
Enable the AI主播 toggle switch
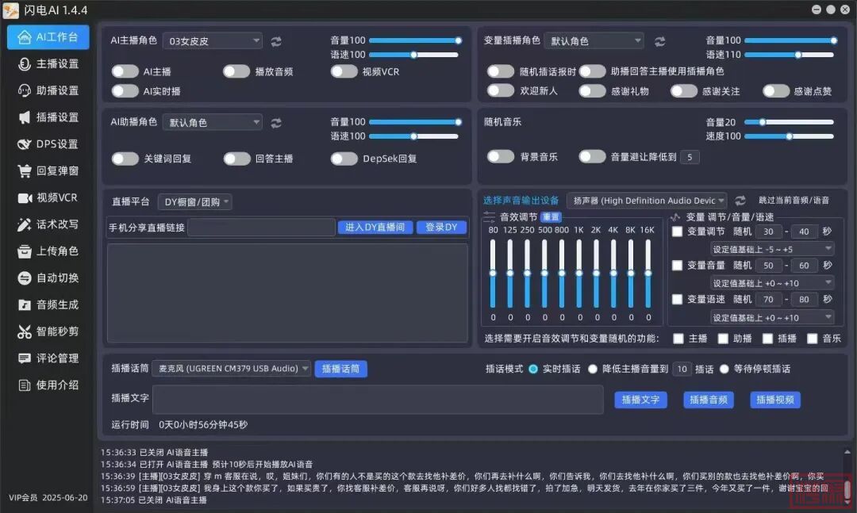point(125,71)
